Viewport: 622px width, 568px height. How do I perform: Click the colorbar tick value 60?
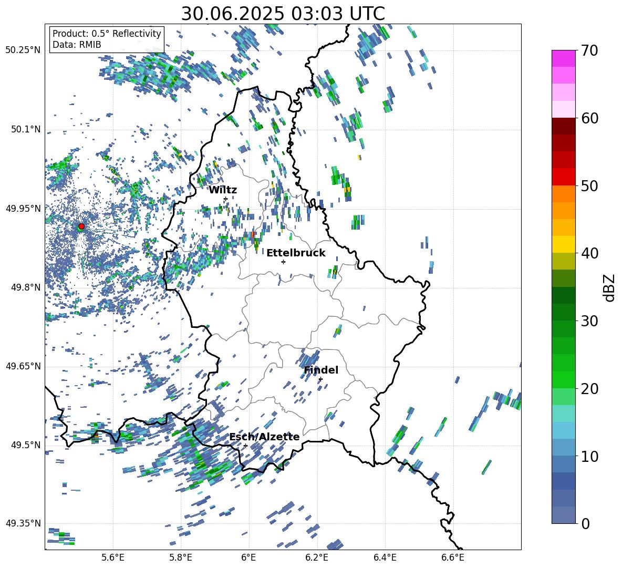pos(589,118)
